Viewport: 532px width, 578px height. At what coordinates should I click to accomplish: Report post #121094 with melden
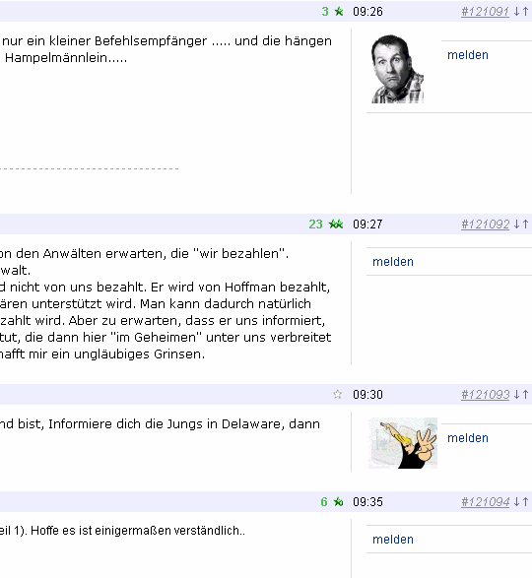[393, 540]
